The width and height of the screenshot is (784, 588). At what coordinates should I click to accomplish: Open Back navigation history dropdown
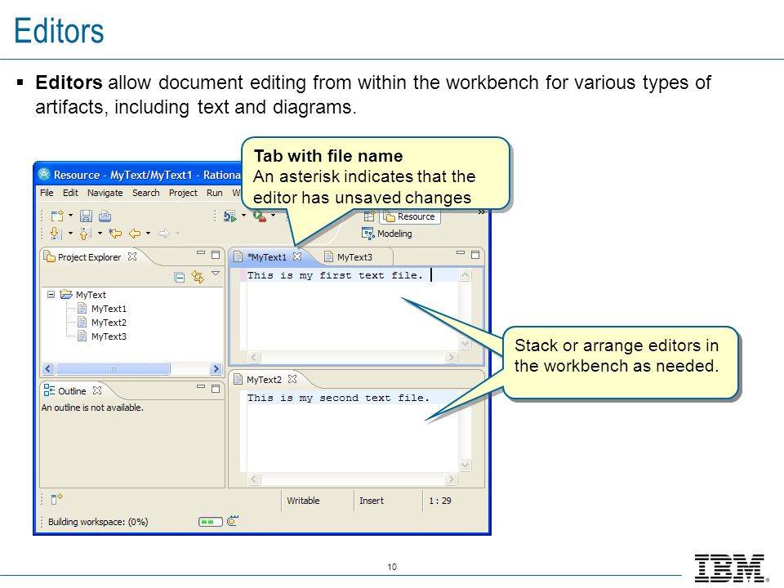click(148, 233)
